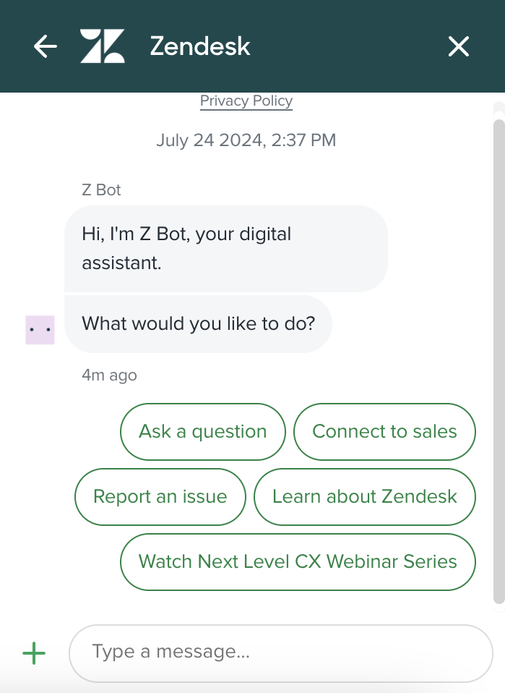This screenshot has height=693, width=505.
Task: Open the attachment options with the plus icon
Action: pos(33,652)
